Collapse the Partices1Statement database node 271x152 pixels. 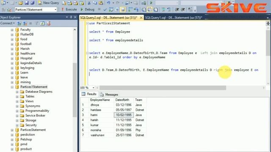12,87
